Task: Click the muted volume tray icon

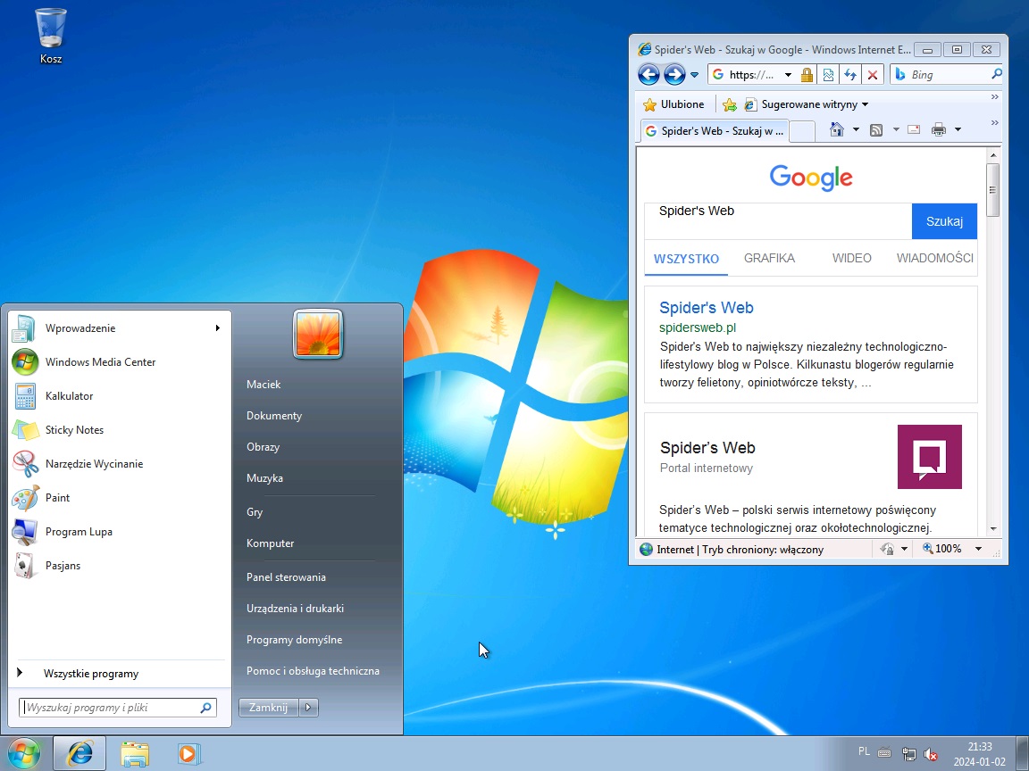Action: [930, 754]
